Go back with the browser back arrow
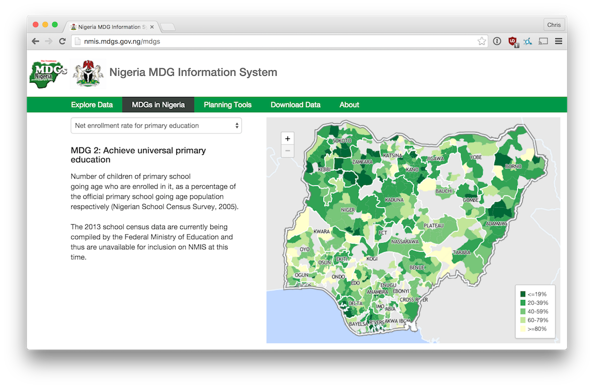The width and height of the screenshot is (594, 388). pyautogui.click(x=35, y=42)
